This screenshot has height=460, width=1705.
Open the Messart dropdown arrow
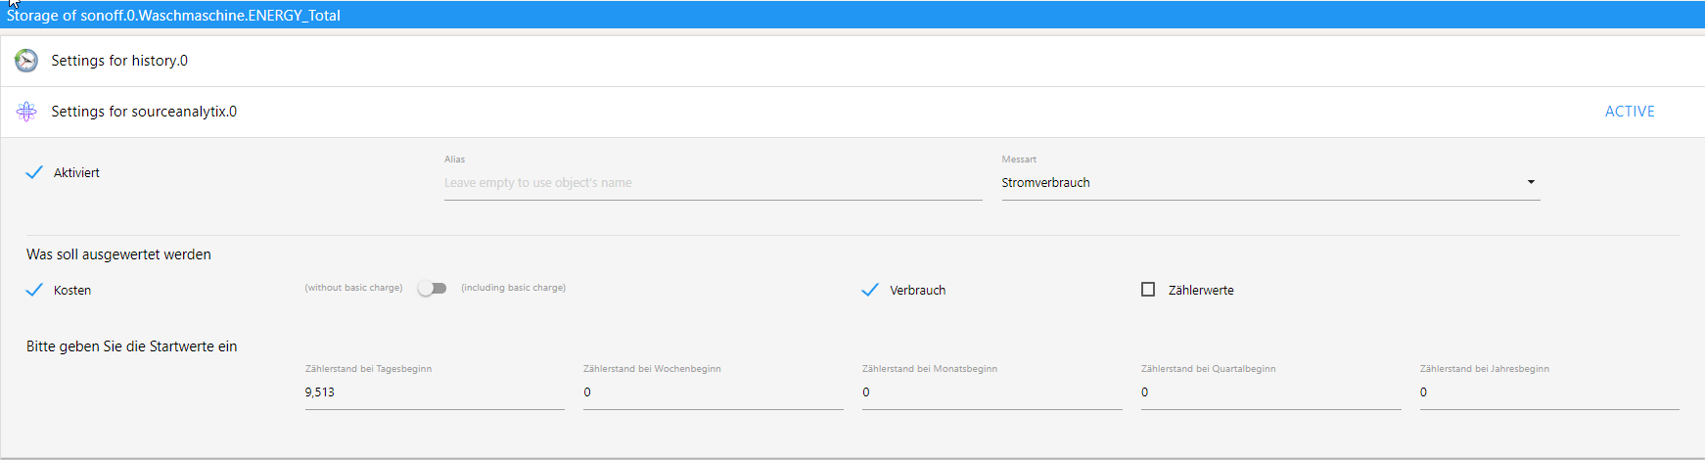pyautogui.click(x=1531, y=182)
